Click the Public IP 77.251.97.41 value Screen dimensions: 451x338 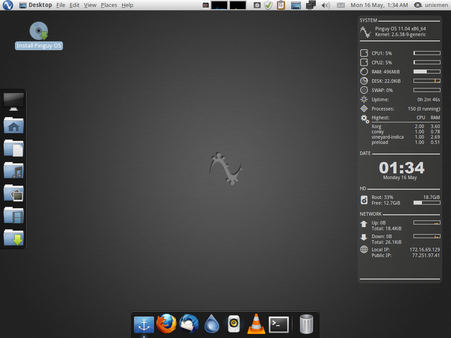426,255
